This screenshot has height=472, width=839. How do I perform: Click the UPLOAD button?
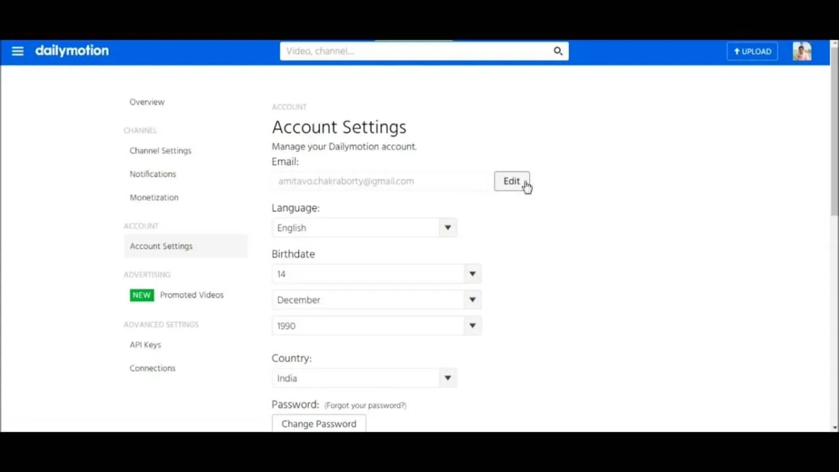752,51
